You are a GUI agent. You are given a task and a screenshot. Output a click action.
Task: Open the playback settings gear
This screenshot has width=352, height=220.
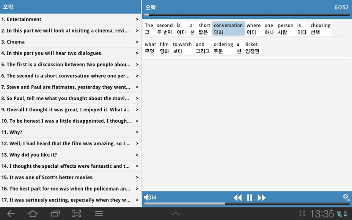pos(346,197)
